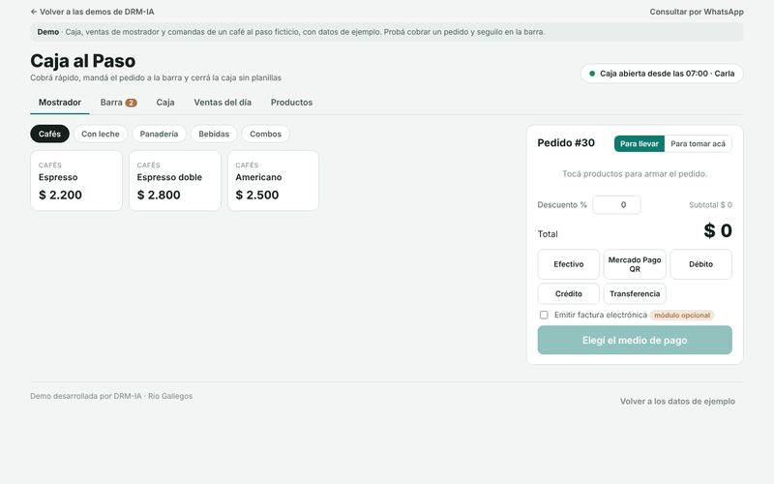The image size is (774, 484).
Task: Choose Transferencia payment method
Action: (x=635, y=293)
